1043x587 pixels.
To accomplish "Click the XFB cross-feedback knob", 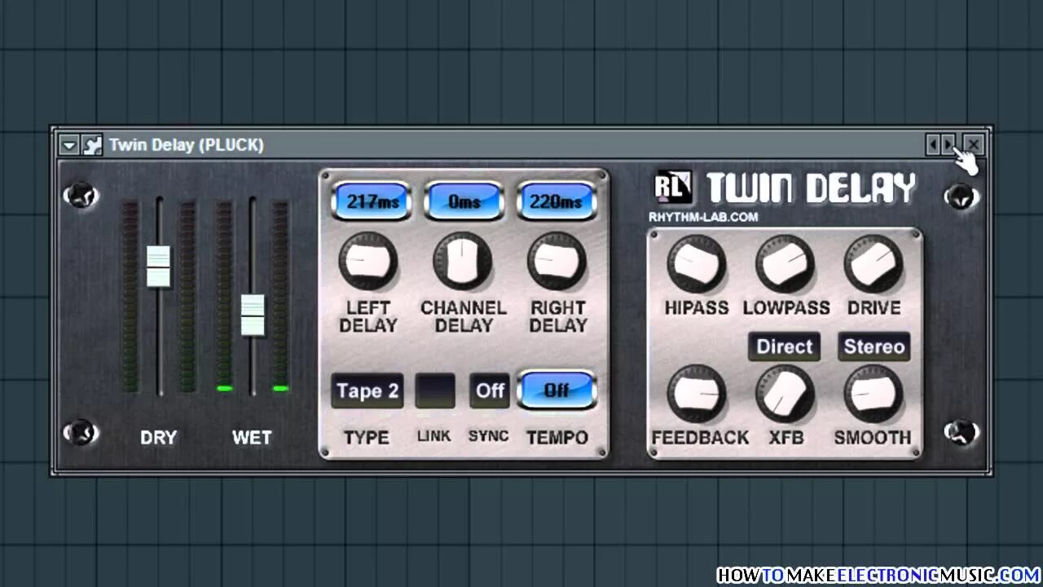I will [x=786, y=394].
